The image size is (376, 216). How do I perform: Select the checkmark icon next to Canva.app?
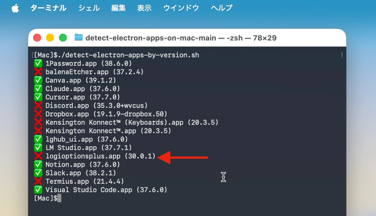[38, 80]
